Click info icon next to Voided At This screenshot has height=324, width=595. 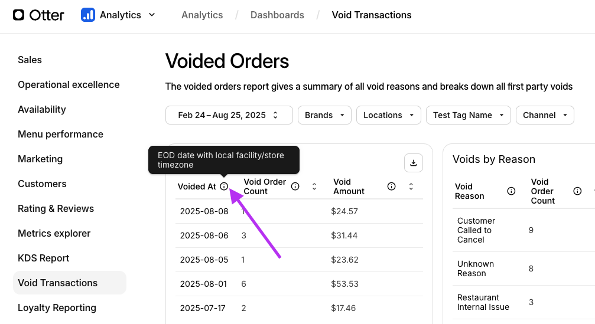[224, 186]
